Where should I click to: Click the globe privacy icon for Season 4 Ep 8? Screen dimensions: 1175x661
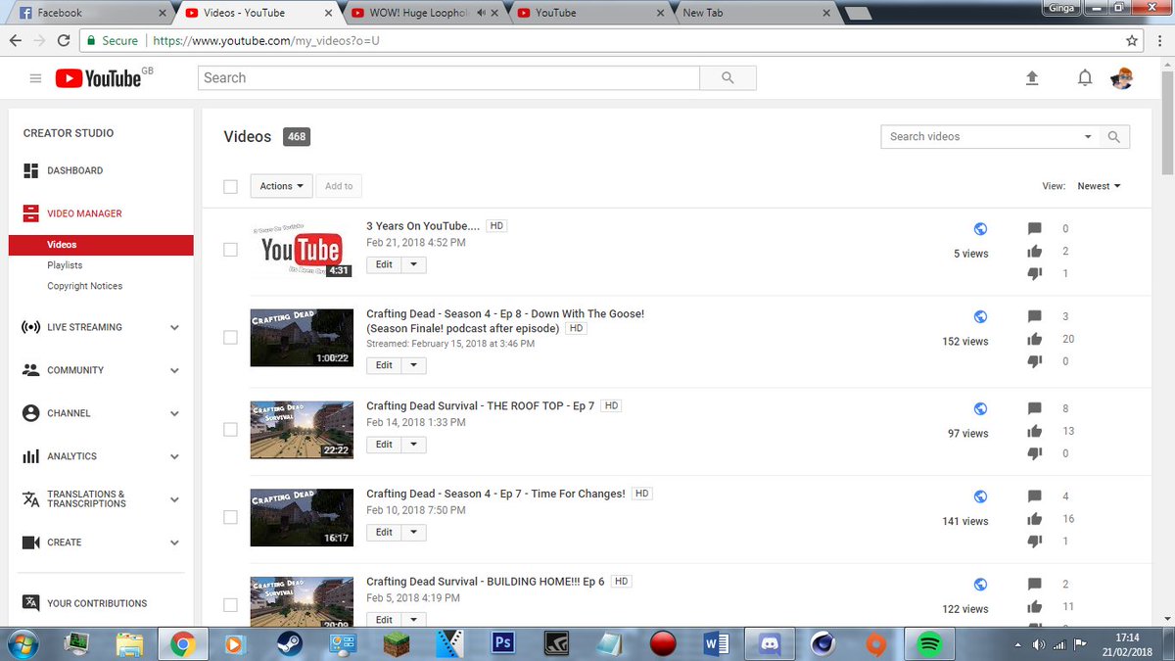point(980,317)
